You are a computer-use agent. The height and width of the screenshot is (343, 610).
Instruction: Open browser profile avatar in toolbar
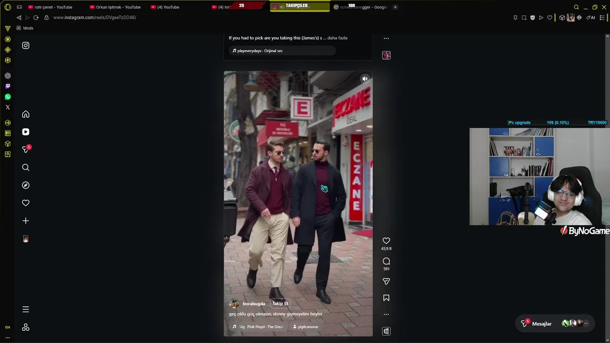point(570,18)
